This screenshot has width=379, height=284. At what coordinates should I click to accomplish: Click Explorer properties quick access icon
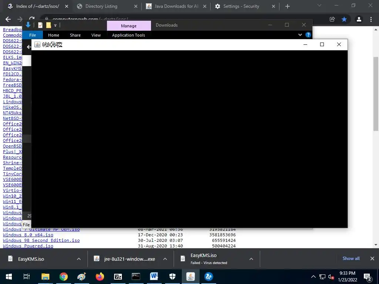tap(40, 25)
